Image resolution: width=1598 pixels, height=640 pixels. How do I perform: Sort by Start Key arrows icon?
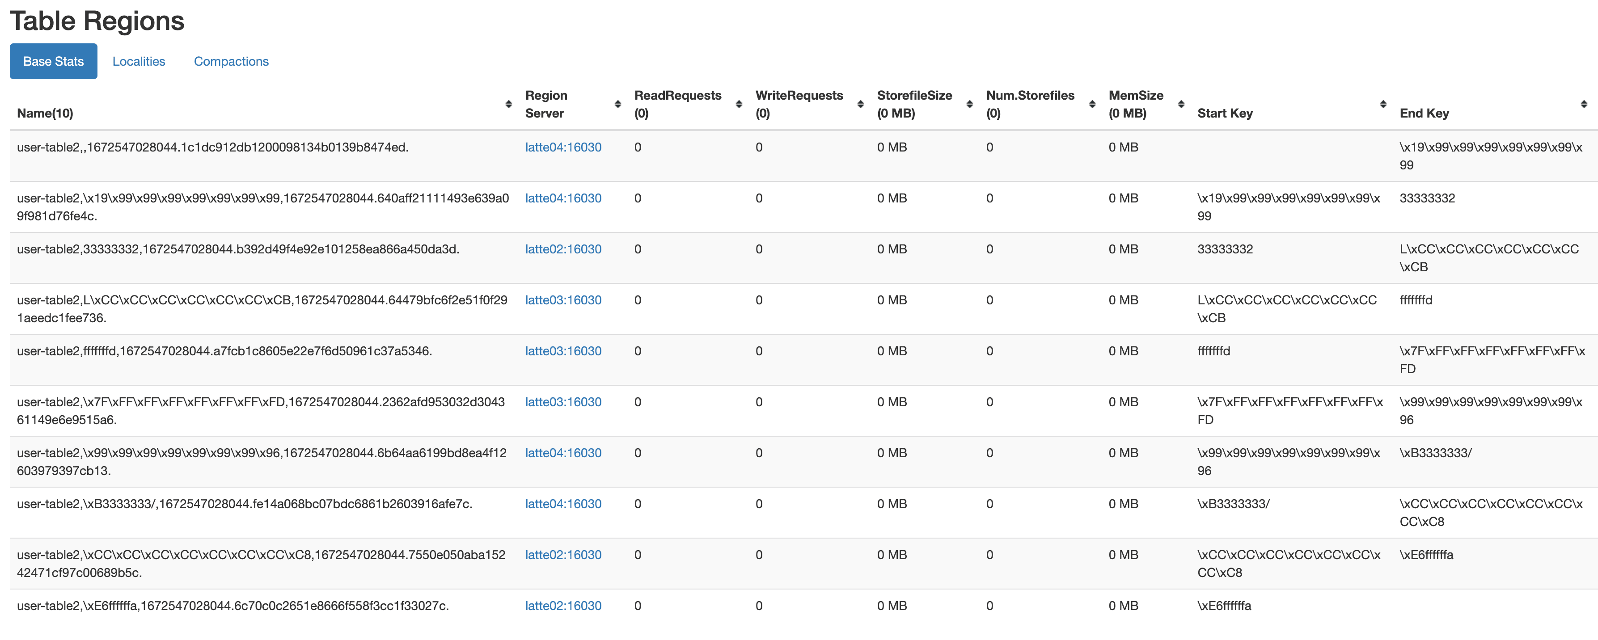click(x=1383, y=104)
